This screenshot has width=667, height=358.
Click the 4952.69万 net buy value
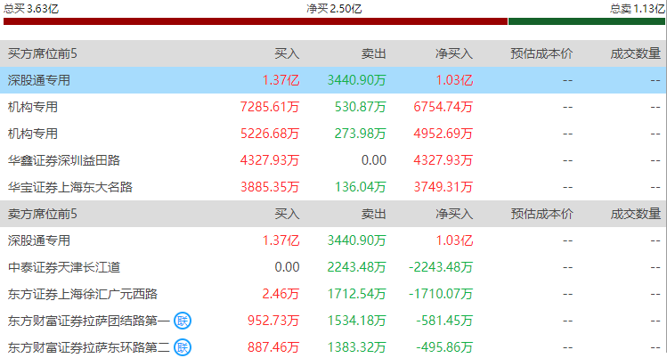click(443, 134)
